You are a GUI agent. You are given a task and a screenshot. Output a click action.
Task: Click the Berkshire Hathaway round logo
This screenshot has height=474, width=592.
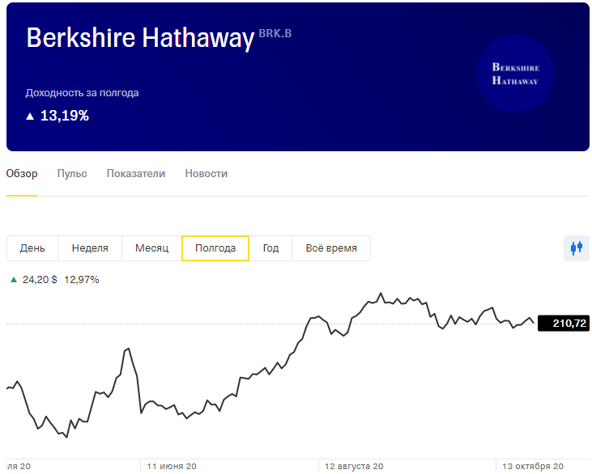[x=515, y=74]
